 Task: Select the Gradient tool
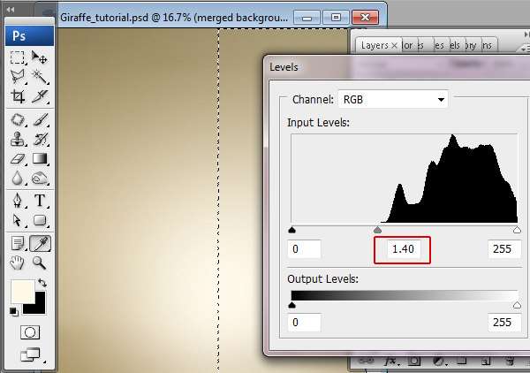[x=40, y=158]
